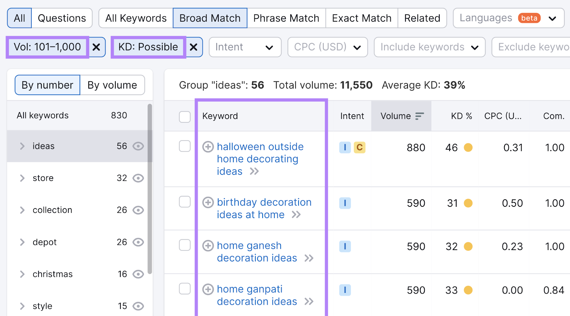Expand the christmas keyword group
This screenshot has height=316, width=570.
pyautogui.click(x=22, y=274)
